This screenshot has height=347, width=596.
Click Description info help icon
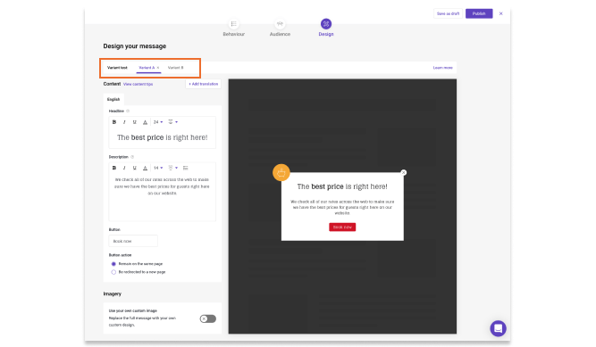tap(132, 157)
